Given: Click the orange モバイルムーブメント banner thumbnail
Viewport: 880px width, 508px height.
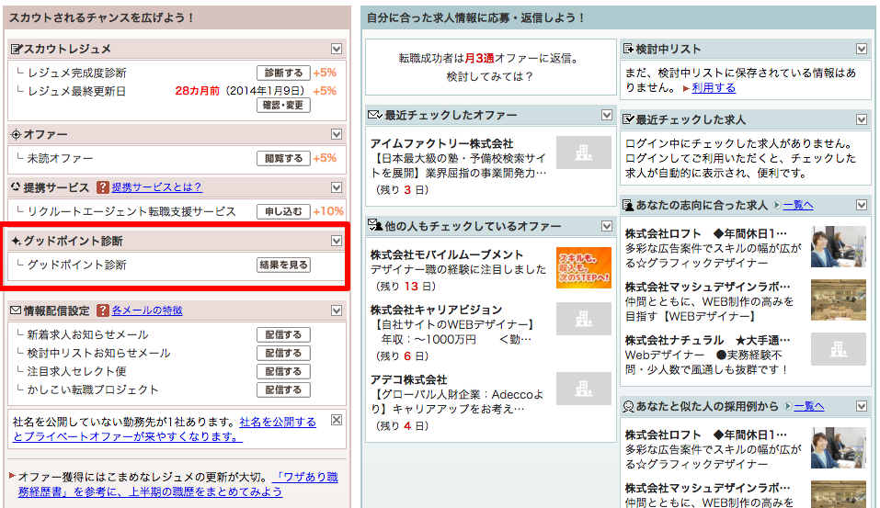Looking at the screenshot, I should click(584, 267).
